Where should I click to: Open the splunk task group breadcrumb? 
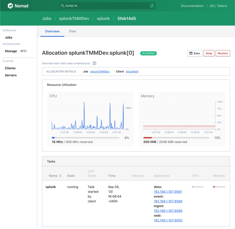click(103, 18)
